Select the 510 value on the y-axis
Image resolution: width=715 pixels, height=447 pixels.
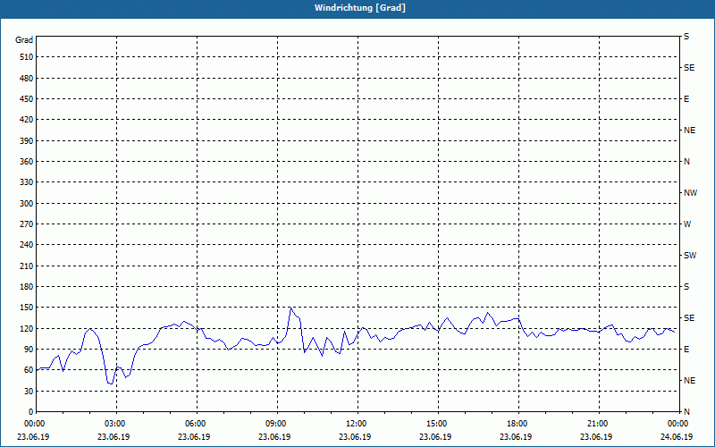(x=27, y=57)
